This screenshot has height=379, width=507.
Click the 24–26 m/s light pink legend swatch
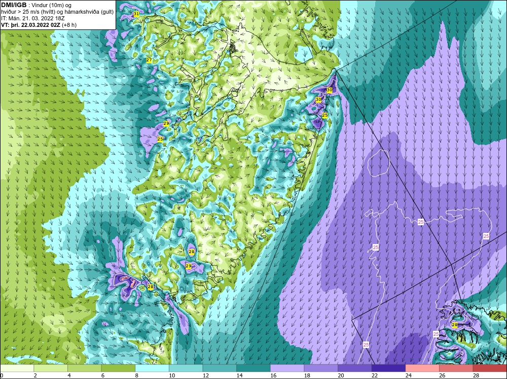pos(422,368)
